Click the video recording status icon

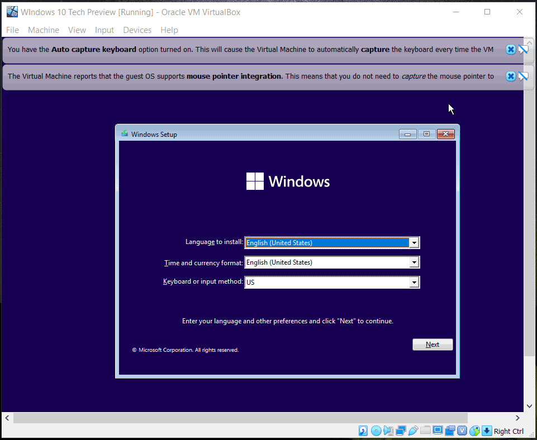450,431
